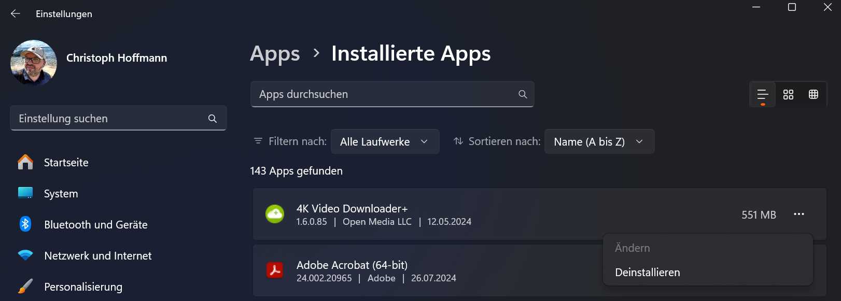Open the three-dot menu for 4K Video Downloader+
Image resolution: width=841 pixels, height=301 pixels.
point(799,214)
